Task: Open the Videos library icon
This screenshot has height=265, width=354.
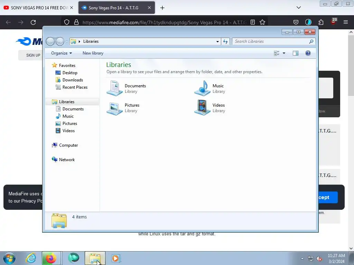Action: pyautogui.click(x=202, y=108)
